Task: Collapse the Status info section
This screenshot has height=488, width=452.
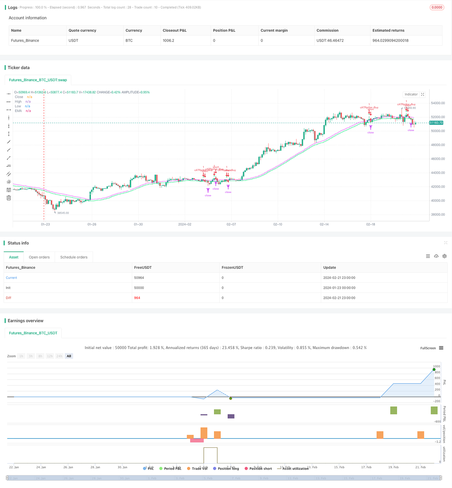Action: pyautogui.click(x=446, y=243)
